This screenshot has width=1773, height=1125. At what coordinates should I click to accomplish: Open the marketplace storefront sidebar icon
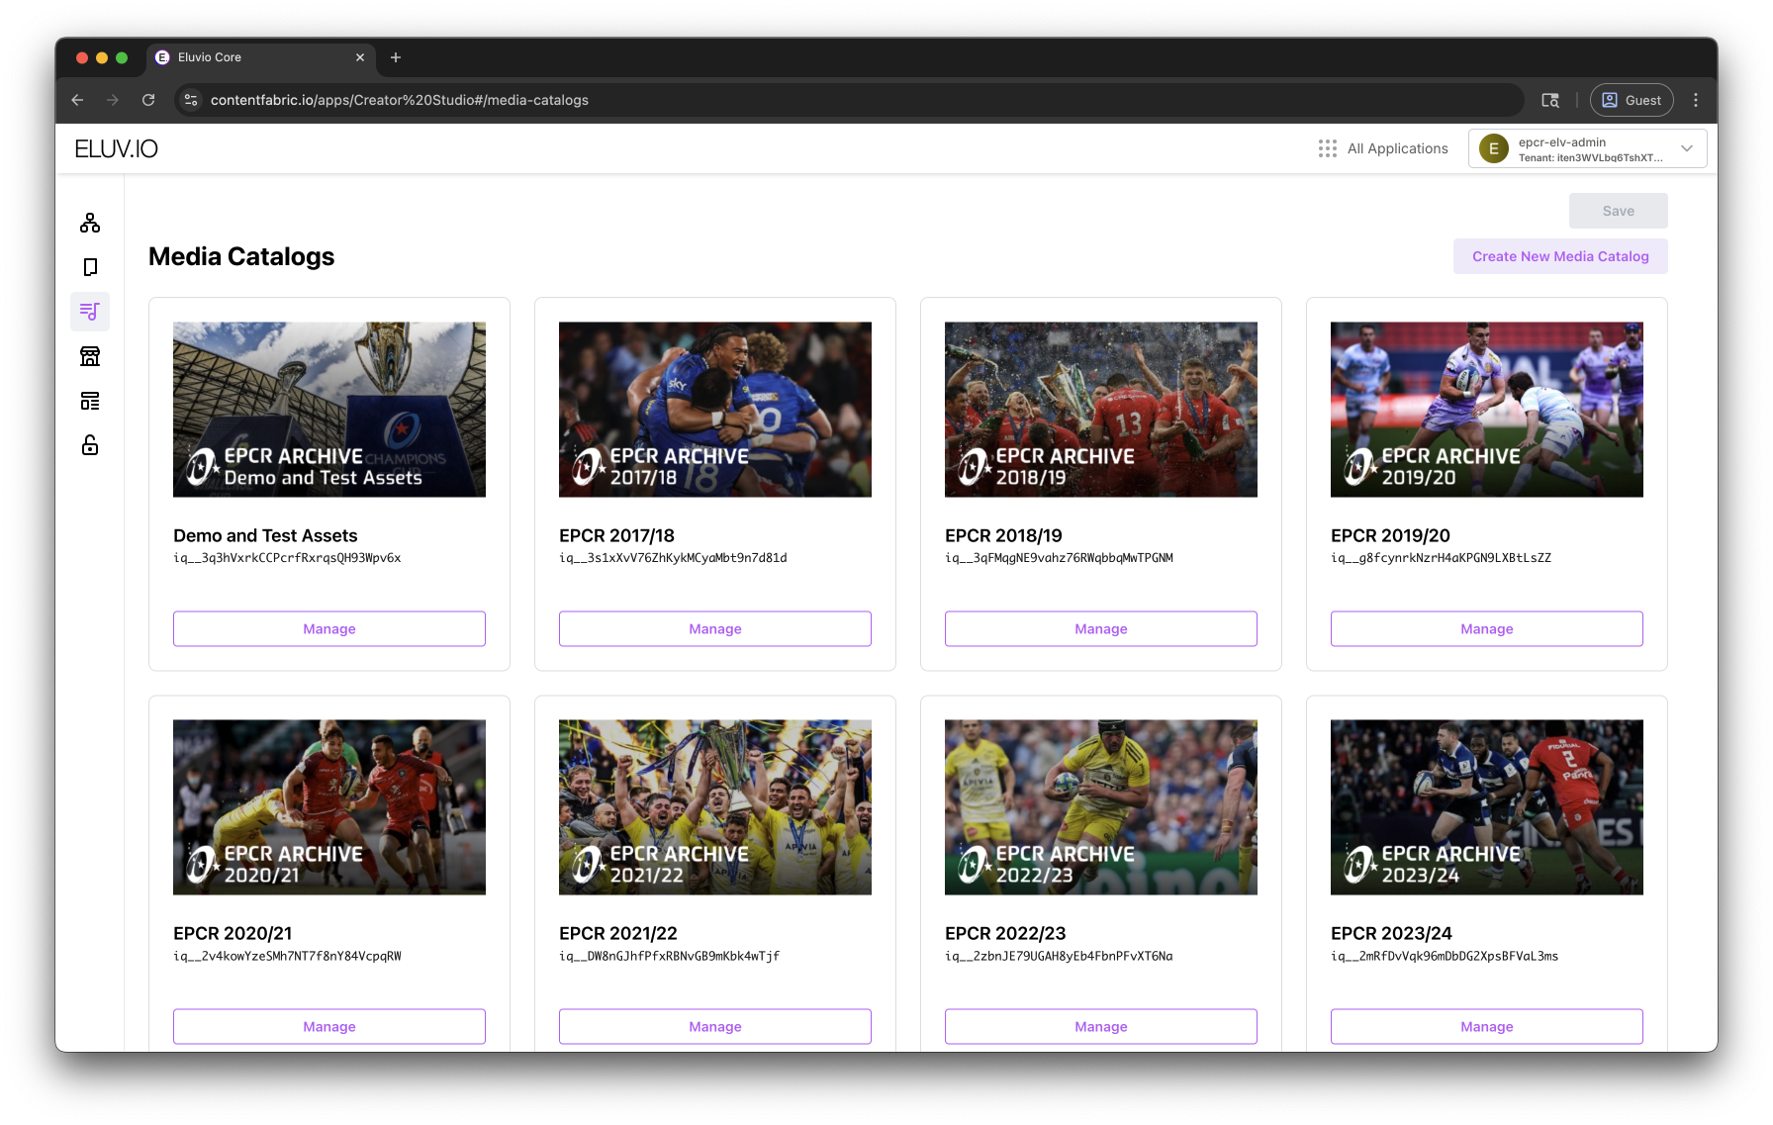pos(90,356)
